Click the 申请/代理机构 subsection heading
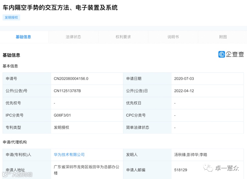Image resolution: width=247 pixels, height=179 pixels. pos(15,142)
